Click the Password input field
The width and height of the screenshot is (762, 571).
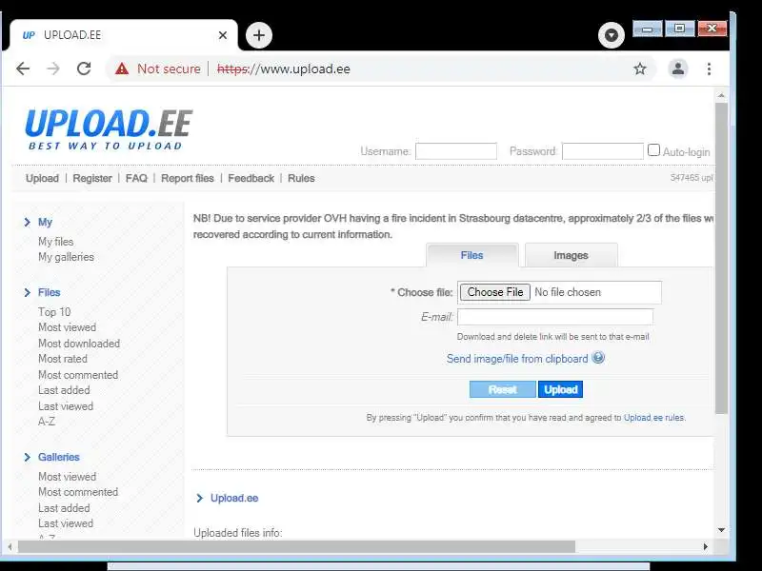click(x=603, y=151)
